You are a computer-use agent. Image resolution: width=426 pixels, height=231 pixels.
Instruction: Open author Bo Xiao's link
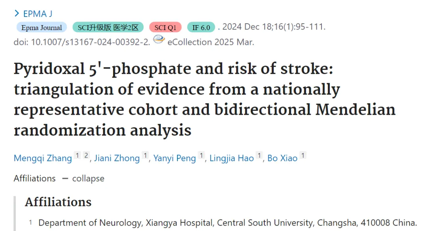(x=282, y=158)
